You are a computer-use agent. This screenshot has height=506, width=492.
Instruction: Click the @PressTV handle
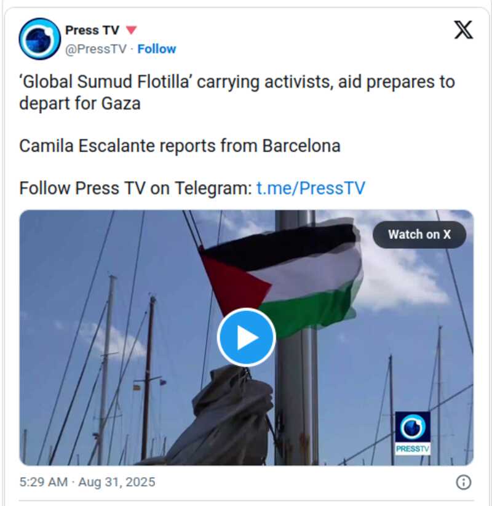(96, 49)
